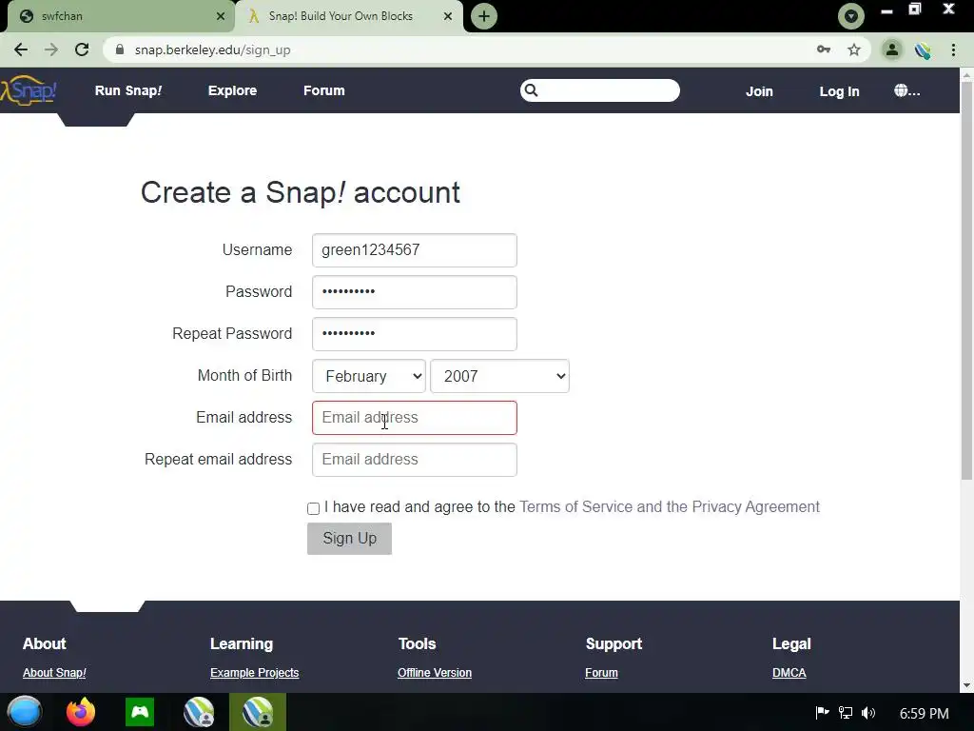Open the Forum nav item
974x731 pixels.
[x=323, y=90]
